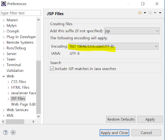
Task: Select Run/Debug preferences item
Action: point(16,48)
